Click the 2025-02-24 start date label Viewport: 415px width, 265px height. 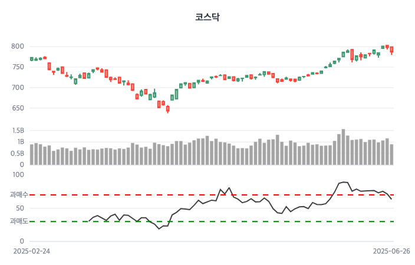tap(32, 251)
